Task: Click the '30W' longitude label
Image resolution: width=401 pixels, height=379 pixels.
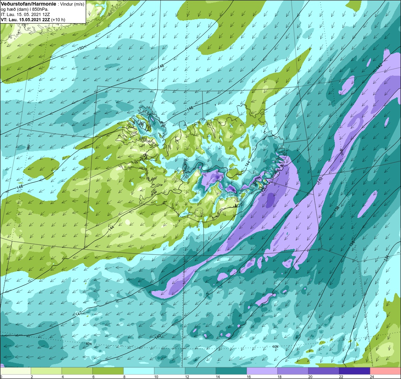Action: pyautogui.click(x=28, y=147)
